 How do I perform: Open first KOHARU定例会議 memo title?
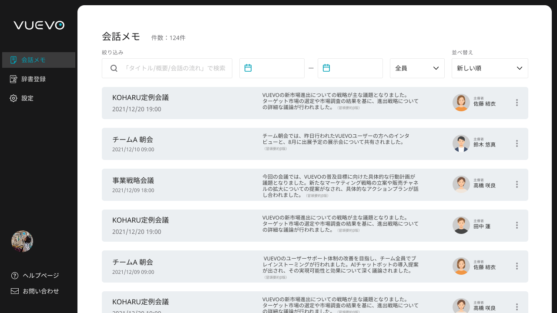click(141, 97)
